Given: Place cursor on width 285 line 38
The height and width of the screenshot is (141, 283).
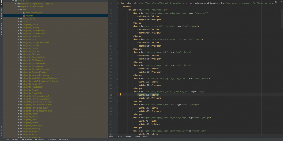Looking at the screenshot, I should pos(148,95).
